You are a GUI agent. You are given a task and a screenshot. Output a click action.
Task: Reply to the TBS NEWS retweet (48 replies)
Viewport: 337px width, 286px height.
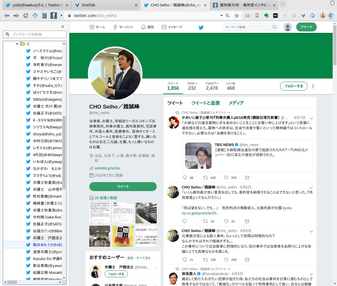coord(185,178)
